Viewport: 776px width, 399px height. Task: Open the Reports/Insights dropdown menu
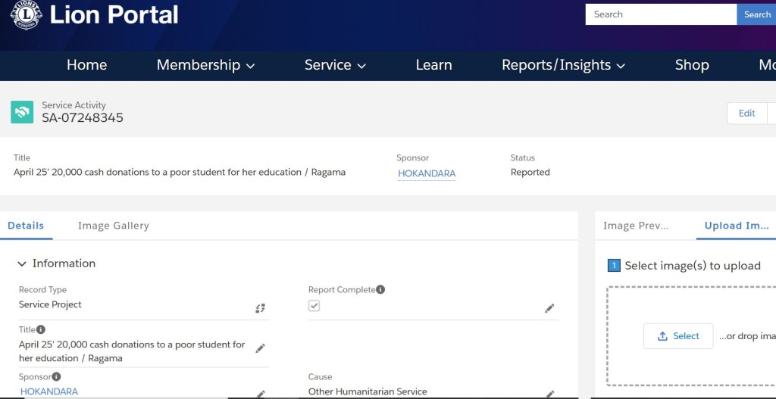(564, 65)
